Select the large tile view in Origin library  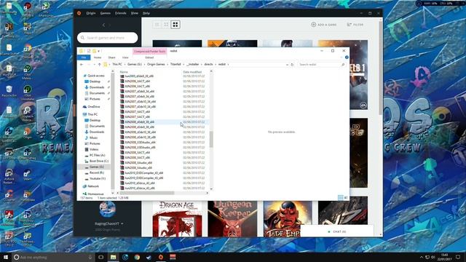(175, 25)
